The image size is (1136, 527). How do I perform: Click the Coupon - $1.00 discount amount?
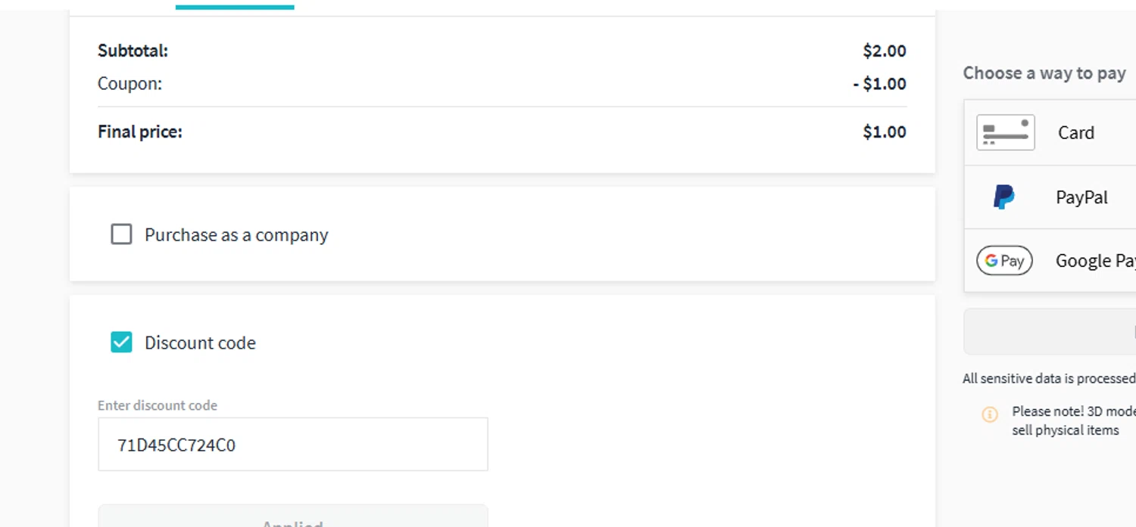(x=879, y=83)
